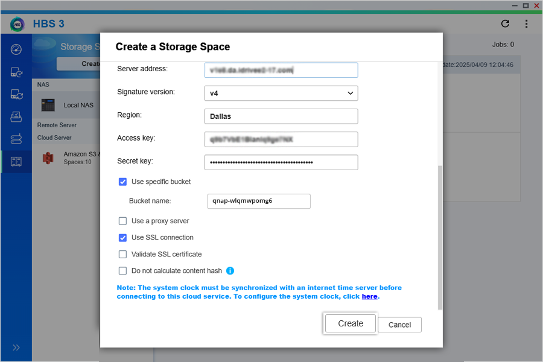Click the refresh icon in header
Image resolution: width=543 pixels, height=362 pixels.
point(506,24)
